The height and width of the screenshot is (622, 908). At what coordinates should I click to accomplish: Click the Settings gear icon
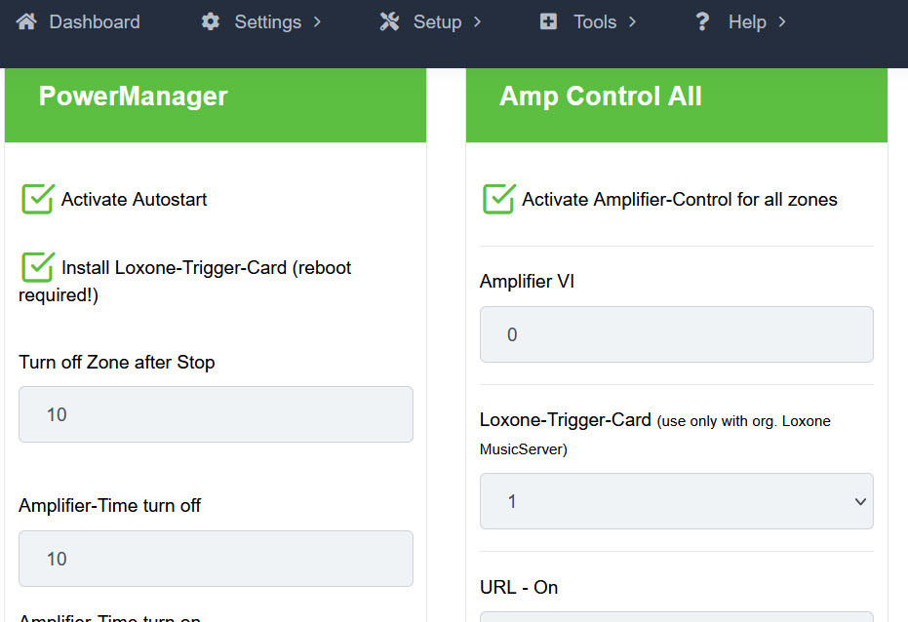[211, 21]
